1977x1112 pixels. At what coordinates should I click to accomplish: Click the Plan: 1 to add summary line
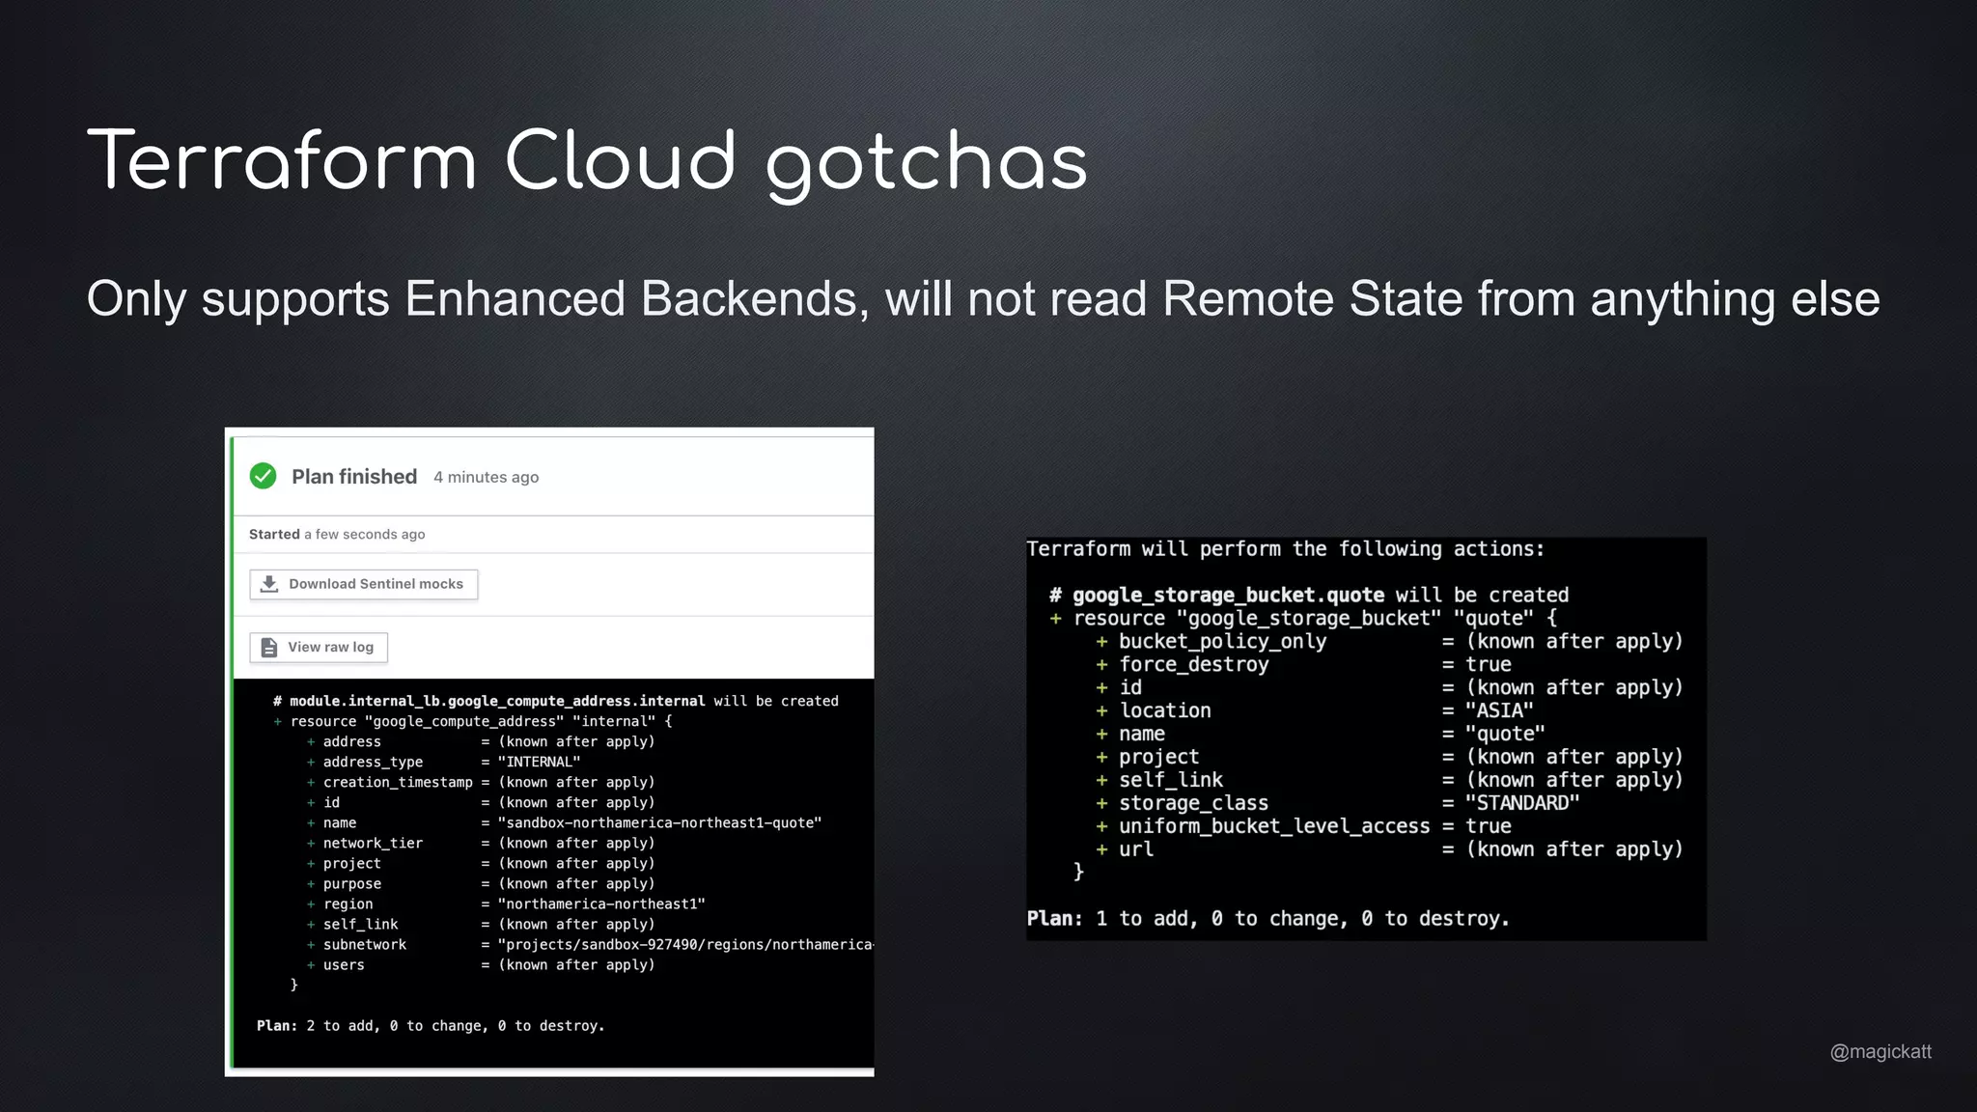[1267, 919]
